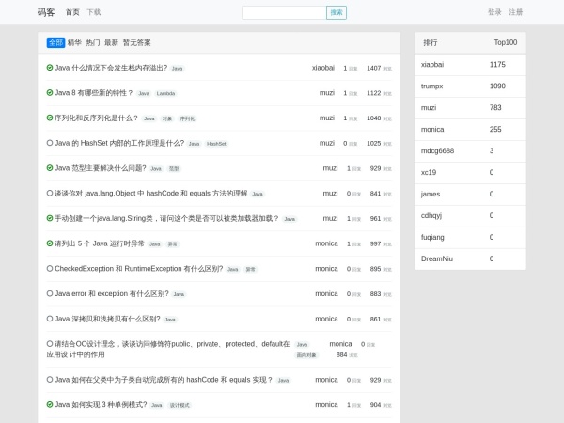This screenshot has height=423, width=564.
Task: Focus the search input field
Action: (x=284, y=12)
